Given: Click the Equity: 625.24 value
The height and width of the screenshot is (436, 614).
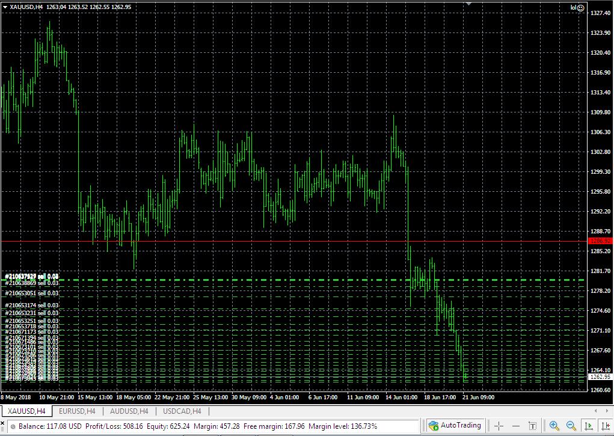Looking at the screenshot, I should 168,426.
